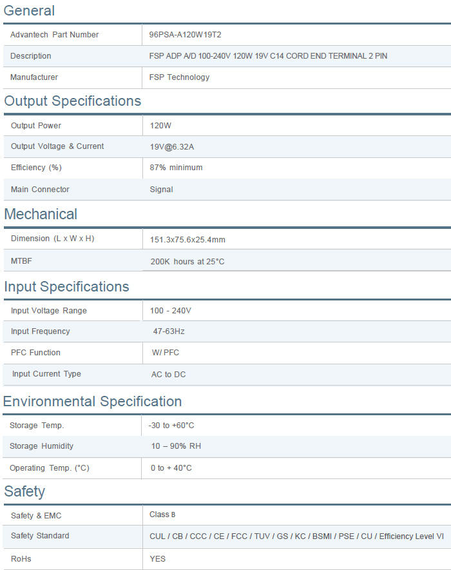Click the General section heading
451x570 pixels.
[29, 11]
